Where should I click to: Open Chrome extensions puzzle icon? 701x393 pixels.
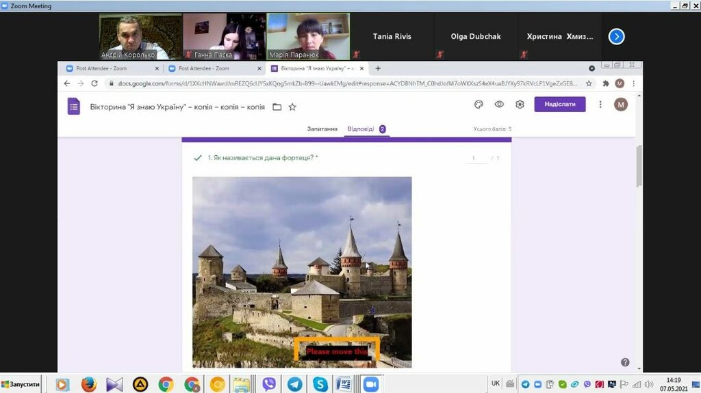tap(605, 83)
